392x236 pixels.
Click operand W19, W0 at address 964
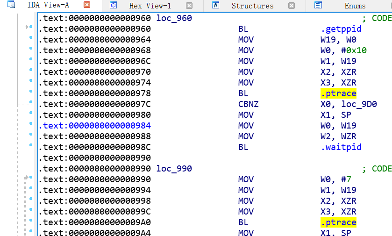click(338, 40)
